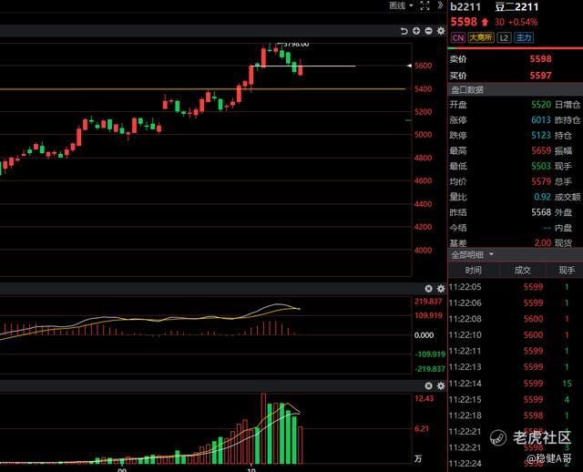Image resolution: width=583 pixels, height=472 pixels.
Task: Select the 11:22:18 trade row at 5598
Action: [x=515, y=416]
